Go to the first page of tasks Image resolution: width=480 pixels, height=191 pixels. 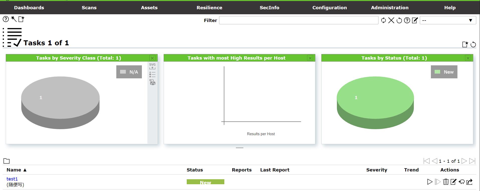pyautogui.click(x=426, y=161)
